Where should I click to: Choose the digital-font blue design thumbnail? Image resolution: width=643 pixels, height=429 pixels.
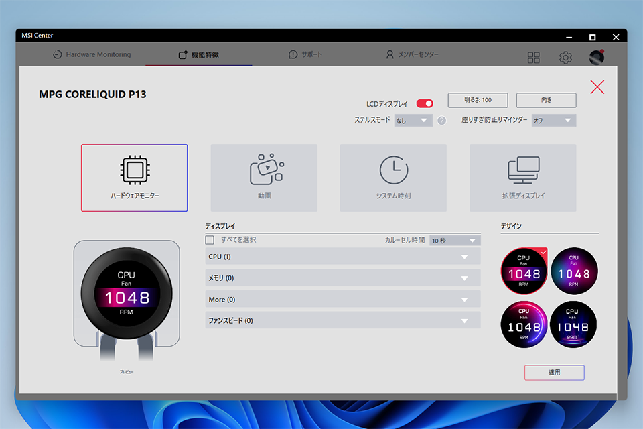click(x=573, y=324)
